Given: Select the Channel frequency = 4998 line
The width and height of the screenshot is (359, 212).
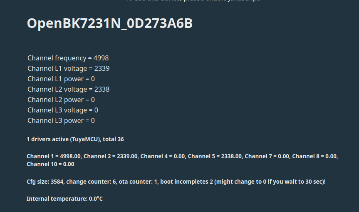Looking at the screenshot, I should pos(68,58).
